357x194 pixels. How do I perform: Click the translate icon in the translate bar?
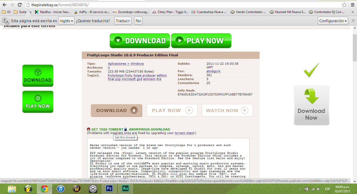point(6,21)
